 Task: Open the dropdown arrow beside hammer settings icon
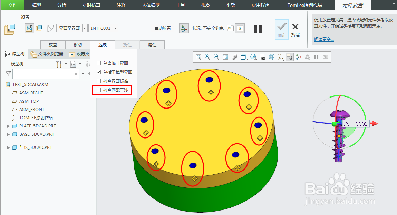click(x=66, y=64)
